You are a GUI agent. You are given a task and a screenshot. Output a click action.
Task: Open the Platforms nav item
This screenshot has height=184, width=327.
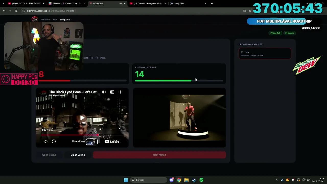tap(45, 19)
